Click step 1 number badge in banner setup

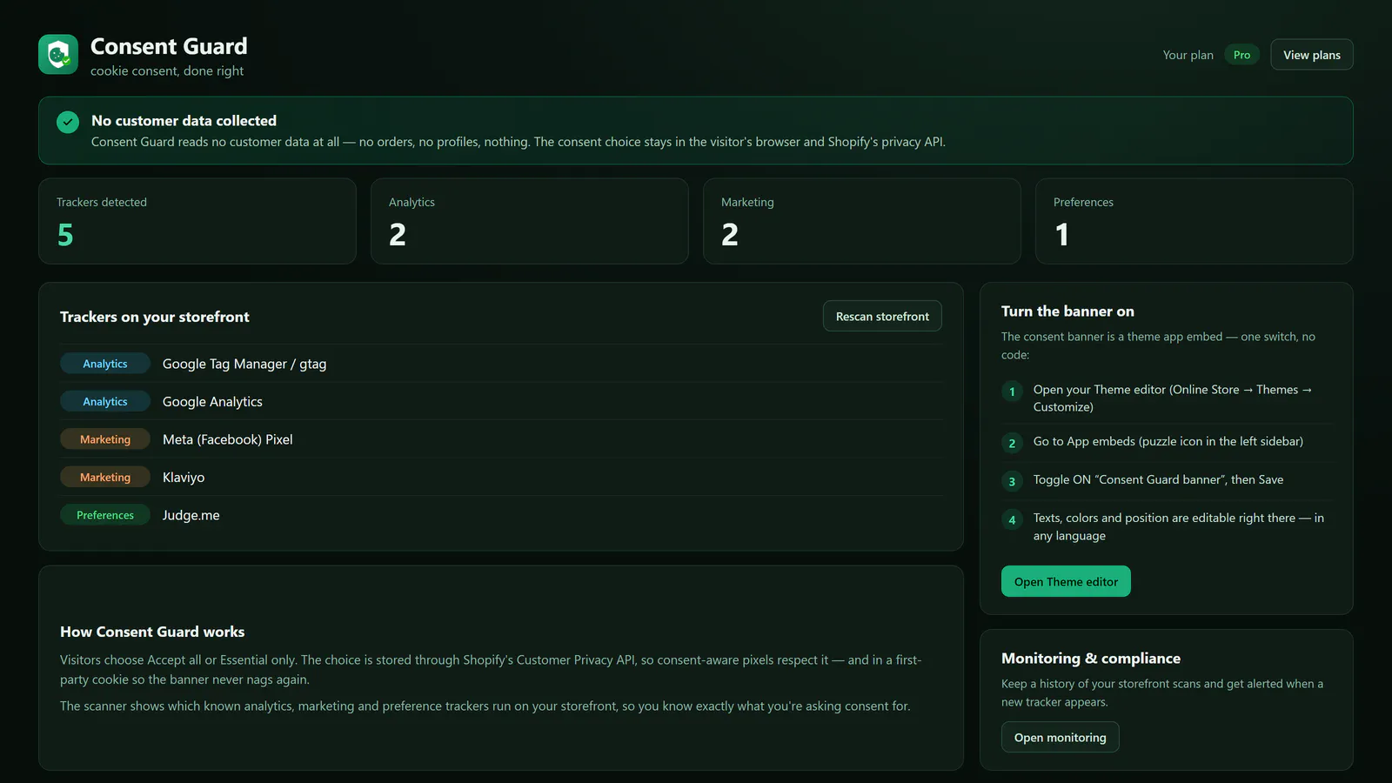1012,391
